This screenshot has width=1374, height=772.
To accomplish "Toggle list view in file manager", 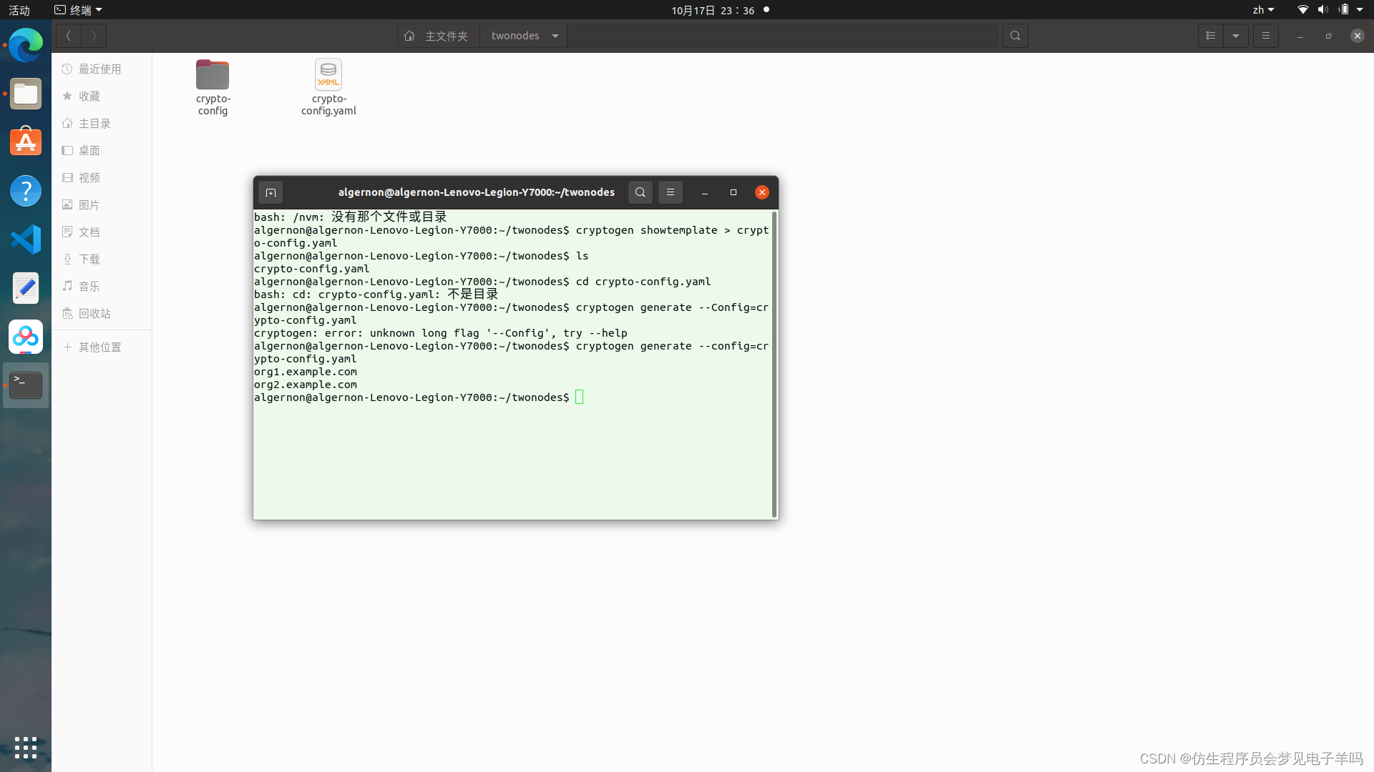I will coord(1211,36).
